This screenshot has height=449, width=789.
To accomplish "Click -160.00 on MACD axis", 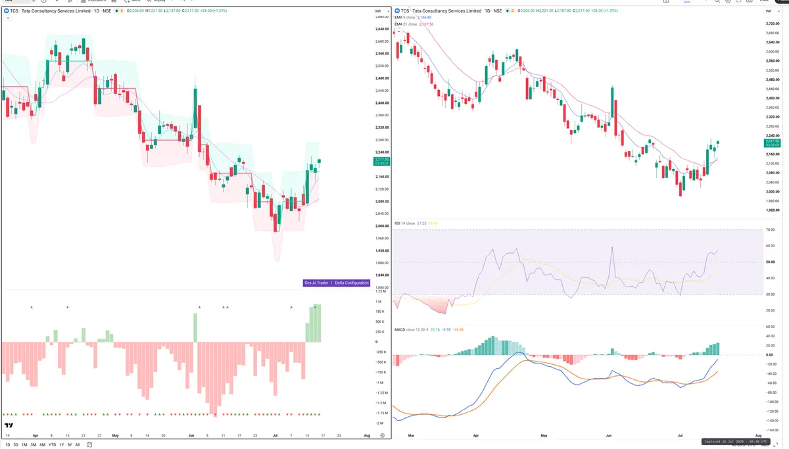I will 771,431.
